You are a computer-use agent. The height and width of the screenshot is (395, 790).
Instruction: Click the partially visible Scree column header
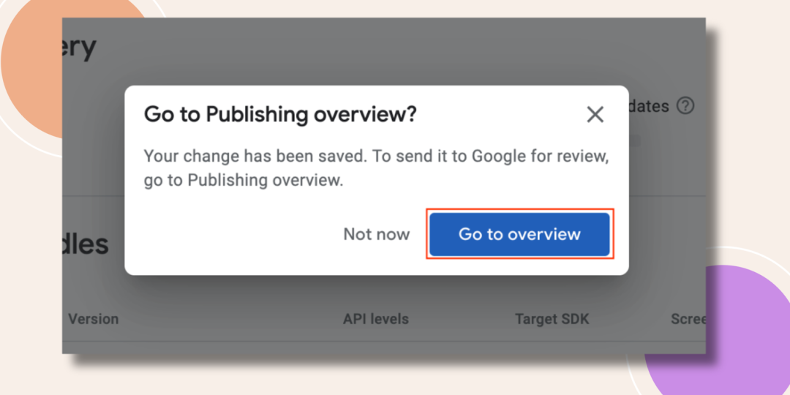(x=688, y=319)
